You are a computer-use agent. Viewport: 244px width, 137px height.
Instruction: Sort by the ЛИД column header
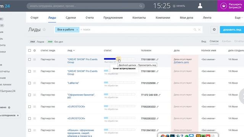(71, 51)
